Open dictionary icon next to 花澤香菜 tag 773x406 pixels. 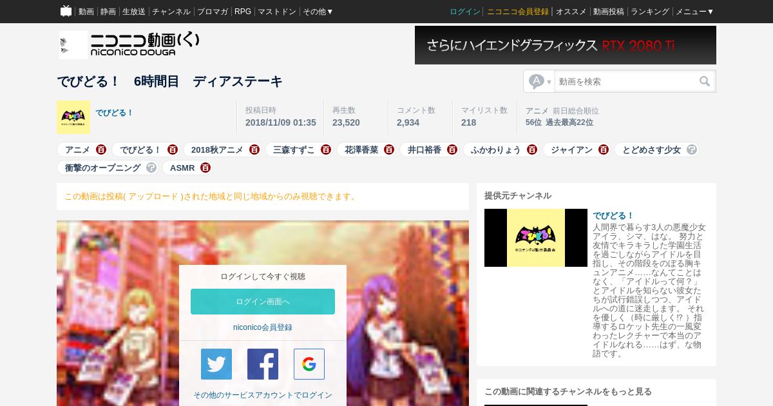[389, 150]
